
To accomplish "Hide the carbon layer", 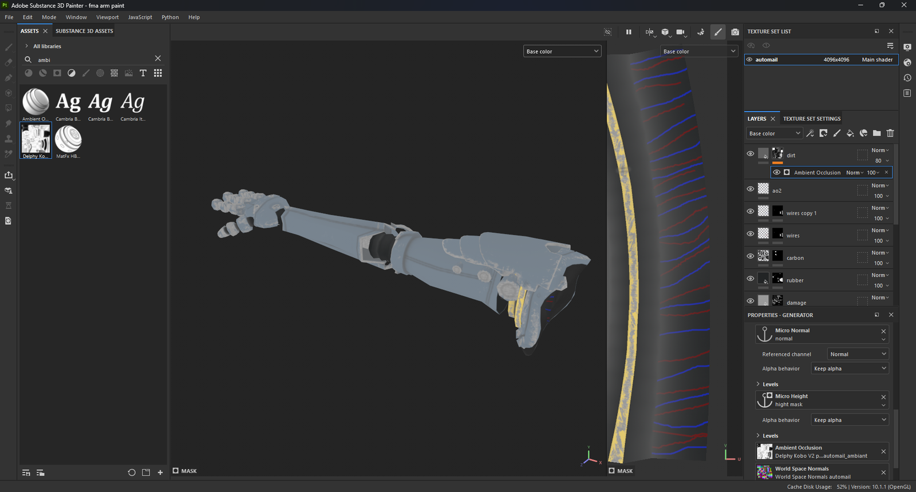I will 751,256.
